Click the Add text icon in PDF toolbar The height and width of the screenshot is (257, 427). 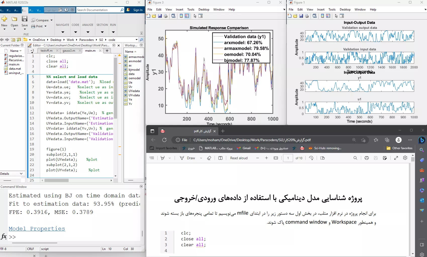click(220, 158)
